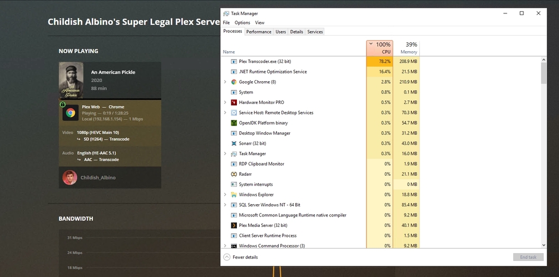Expand the Google Chrome (8) process group

pos(225,82)
